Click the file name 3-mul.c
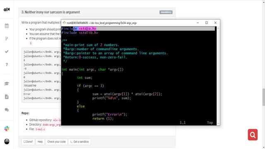The height and width of the screenshot is (149, 265). pos(40,129)
